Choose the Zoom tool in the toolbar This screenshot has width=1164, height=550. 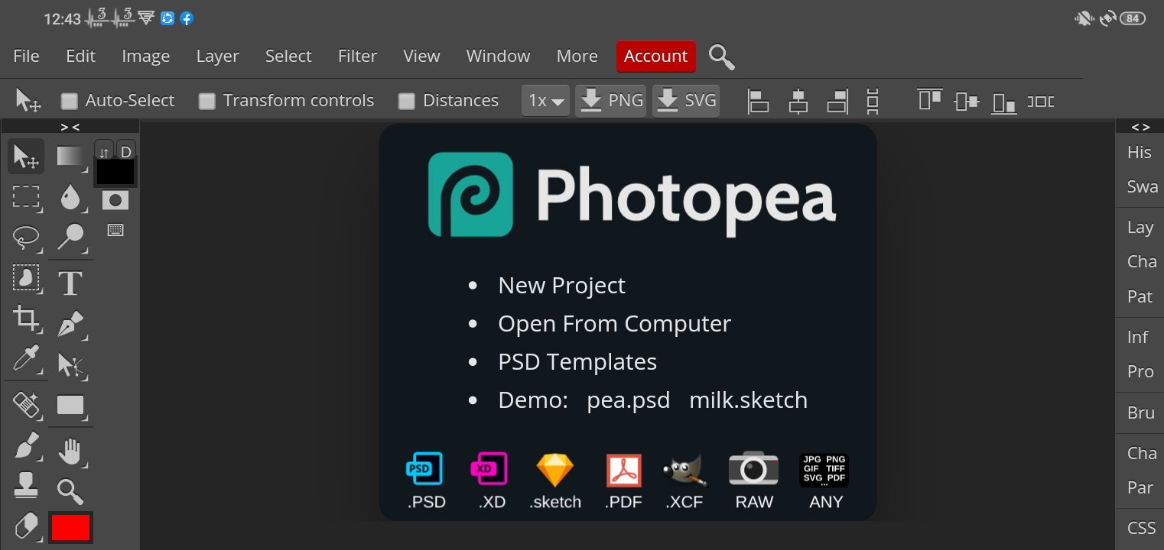(71, 491)
